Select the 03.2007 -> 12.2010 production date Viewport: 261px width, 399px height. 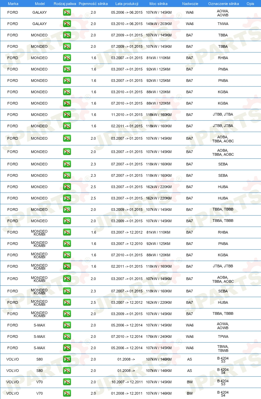127,244
